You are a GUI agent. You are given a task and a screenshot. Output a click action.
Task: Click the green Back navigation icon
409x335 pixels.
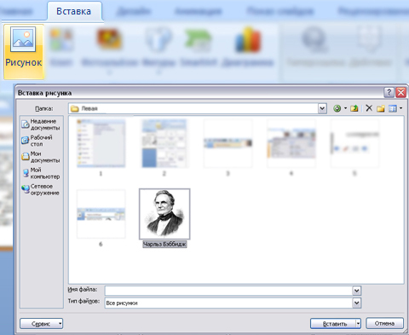point(337,108)
